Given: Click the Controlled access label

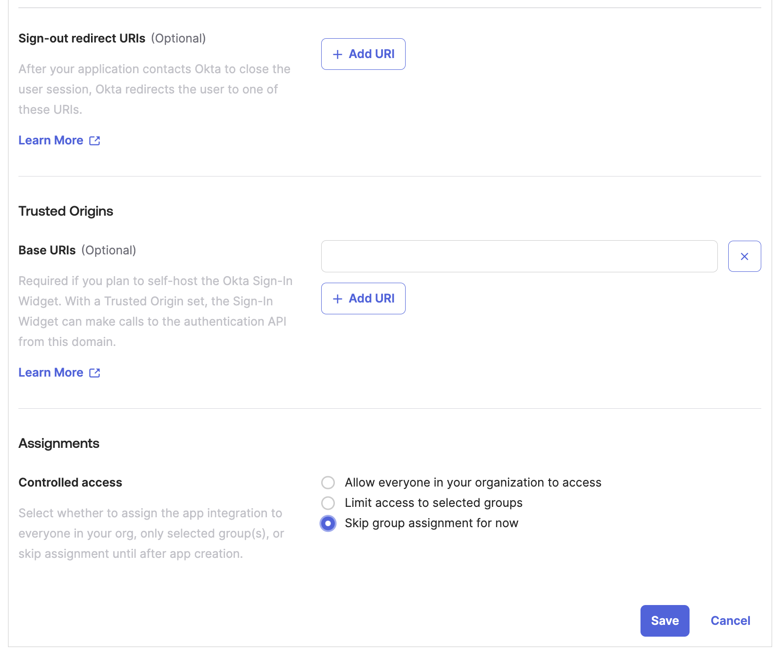Looking at the screenshot, I should pyautogui.click(x=70, y=482).
